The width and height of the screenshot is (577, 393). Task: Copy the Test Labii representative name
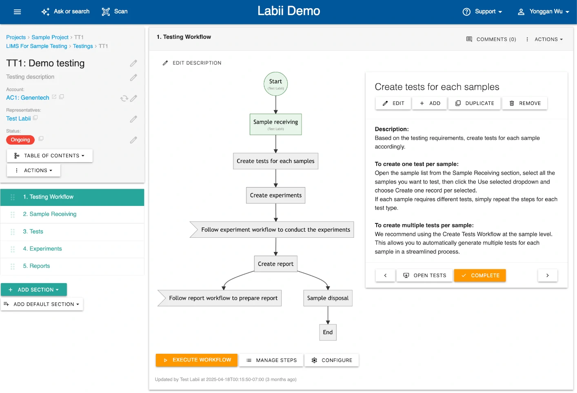[x=36, y=118]
